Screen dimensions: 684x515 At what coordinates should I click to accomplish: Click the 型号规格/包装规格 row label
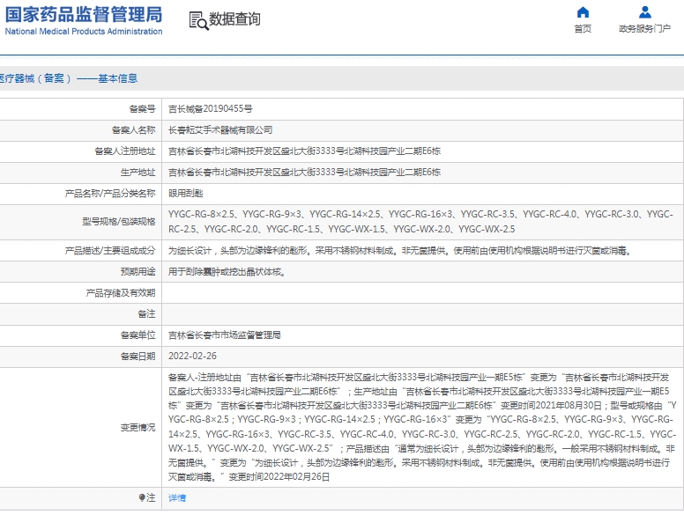pyautogui.click(x=119, y=222)
